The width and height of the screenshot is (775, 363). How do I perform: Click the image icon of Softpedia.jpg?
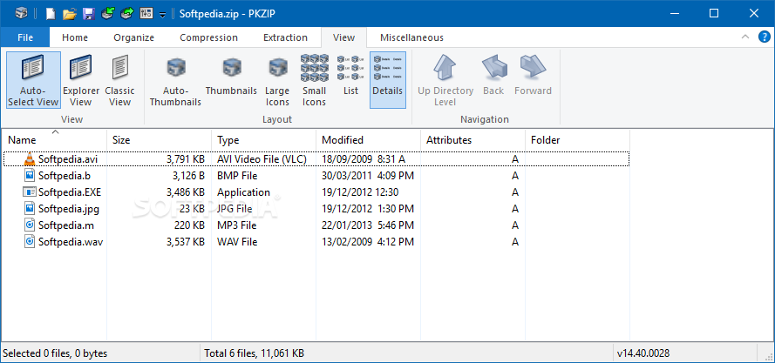click(x=30, y=208)
